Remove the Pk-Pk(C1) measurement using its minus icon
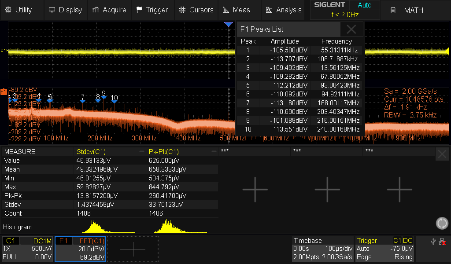Image resolution: width=451 pixels, height=264 pixels. pos(214,151)
